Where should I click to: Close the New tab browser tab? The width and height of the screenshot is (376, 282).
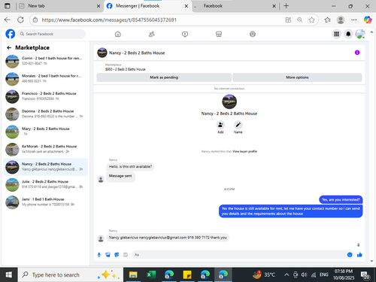point(99,6)
